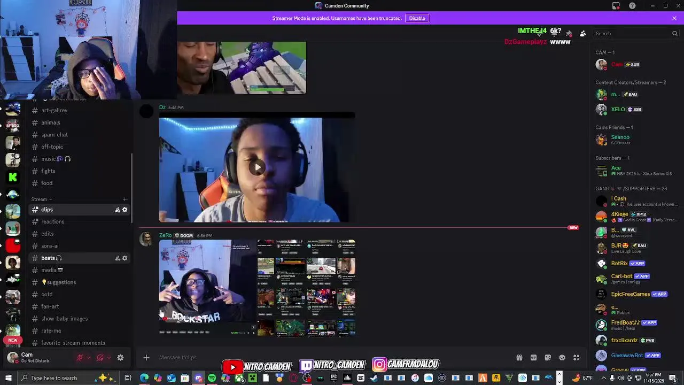
Task: Click the search magnifier icon
Action: [674, 34]
